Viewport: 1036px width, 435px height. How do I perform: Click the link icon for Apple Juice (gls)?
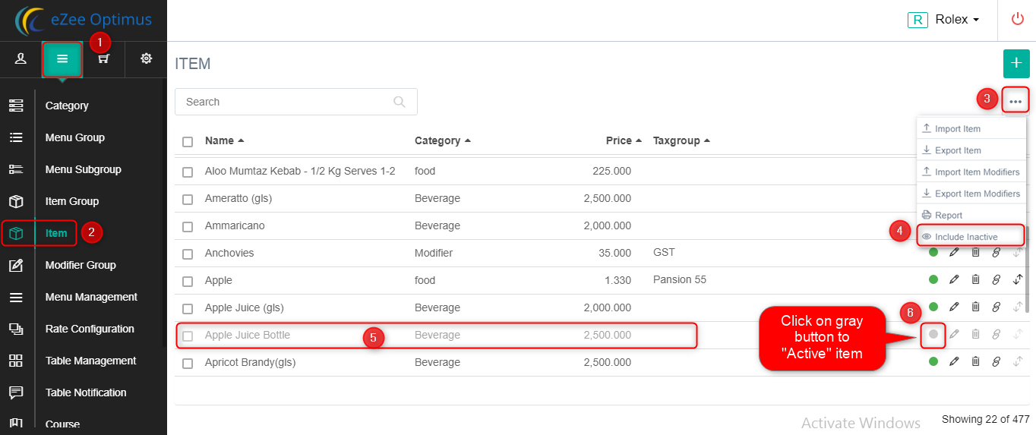tap(997, 307)
